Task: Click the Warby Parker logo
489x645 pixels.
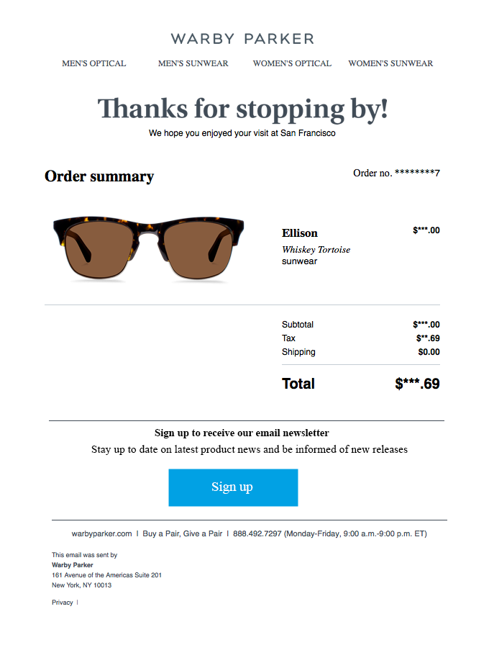Action: (242, 39)
